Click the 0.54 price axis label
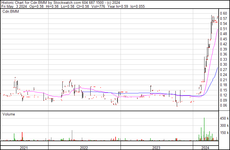230x150 pixels. tap(224, 23)
